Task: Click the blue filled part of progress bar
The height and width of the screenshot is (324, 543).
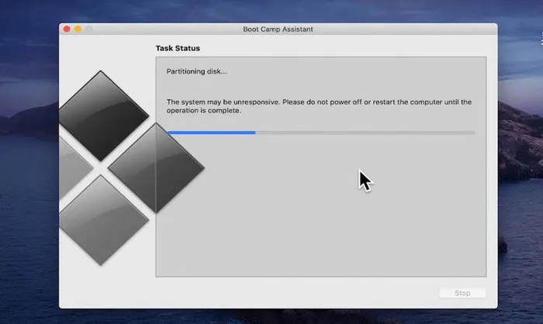Action: pos(211,133)
